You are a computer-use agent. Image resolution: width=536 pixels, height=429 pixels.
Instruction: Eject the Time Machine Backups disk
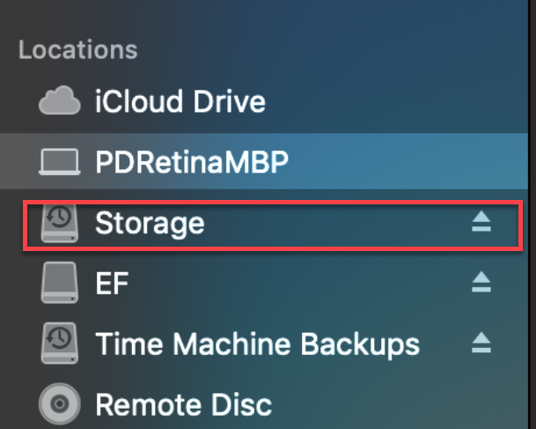coord(481,342)
